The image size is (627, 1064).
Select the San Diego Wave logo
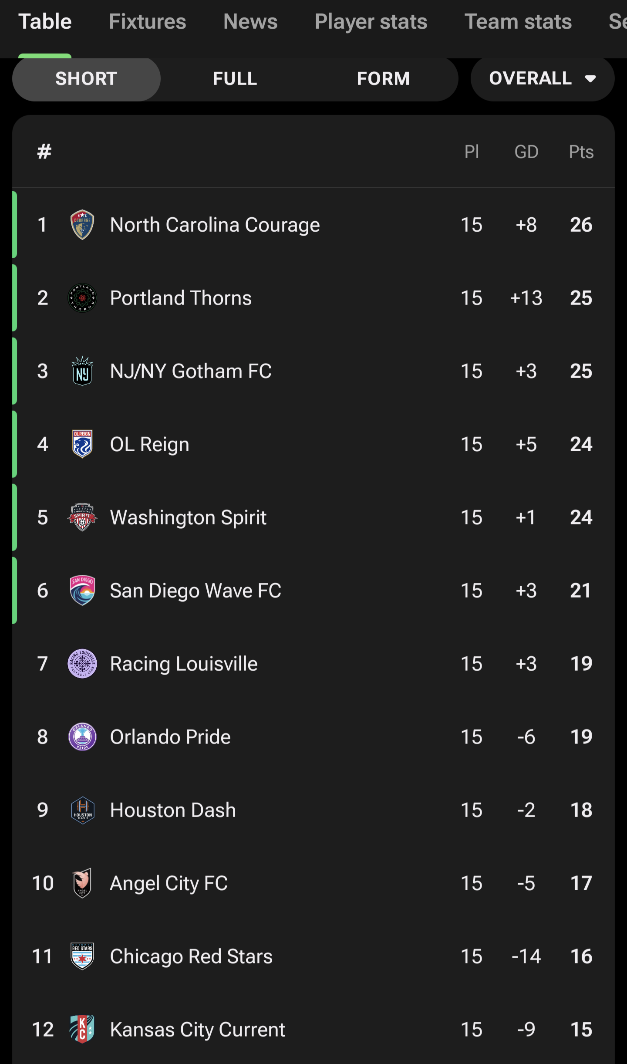[82, 591]
